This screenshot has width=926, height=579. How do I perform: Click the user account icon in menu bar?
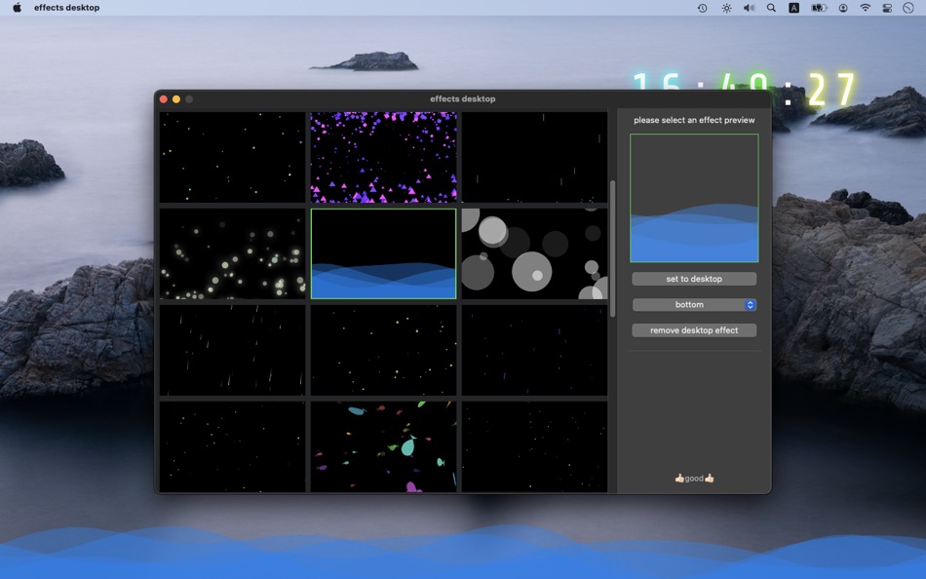[842, 8]
